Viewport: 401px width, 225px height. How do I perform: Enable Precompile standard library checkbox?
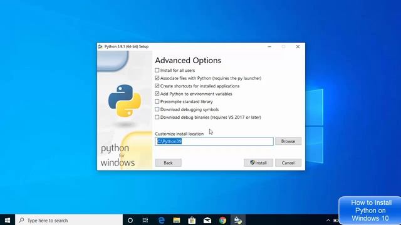click(x=157, y=101)
